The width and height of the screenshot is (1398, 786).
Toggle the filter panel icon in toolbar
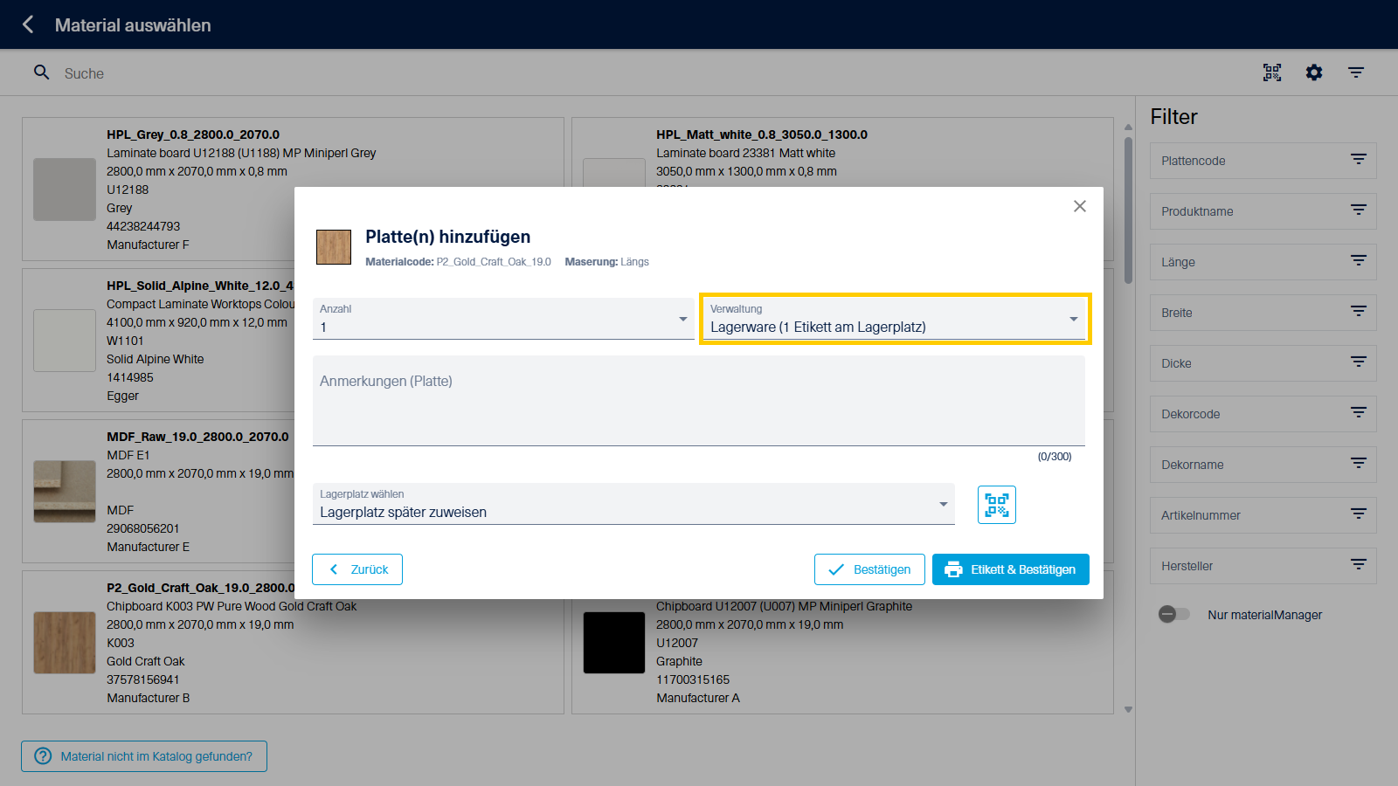pos(1356,72)
